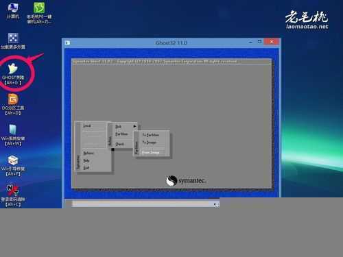Maximize the Ghost32 11.0 window
Viewport: 343px width, 257px height.
(259, 42)
